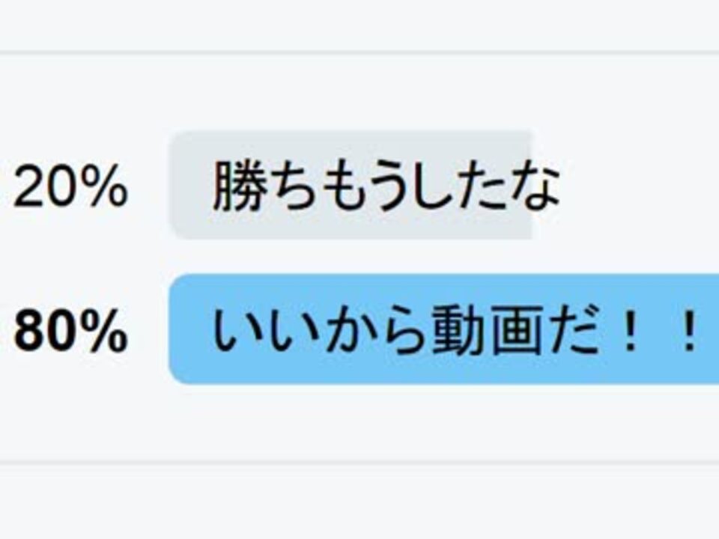719x539 pixels.
Task: Click the gray 20% result bar
Action: point(351,185)
